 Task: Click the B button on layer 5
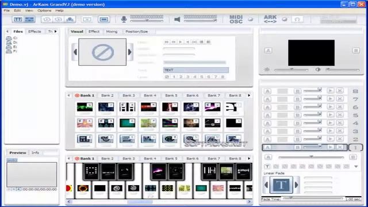(298, 115)
